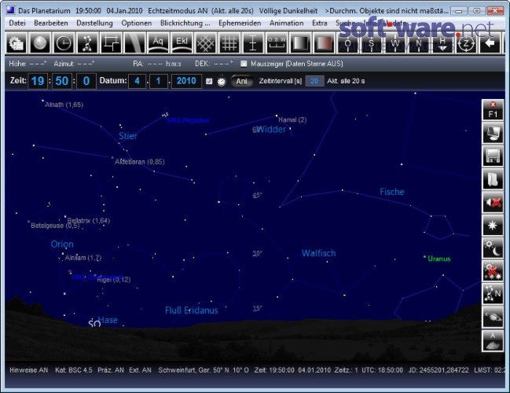Toggle the muted speaker sound icon
510x393 pixels.
coord(493,203)
